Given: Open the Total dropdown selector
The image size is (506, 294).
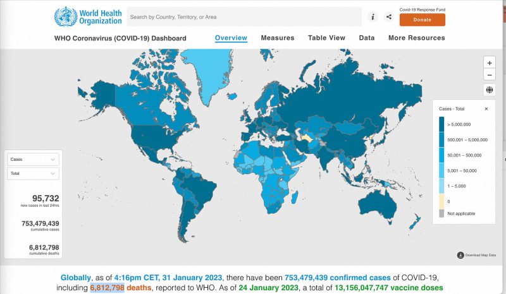Looking at the screenshot, I should click(x=34, y=173).
